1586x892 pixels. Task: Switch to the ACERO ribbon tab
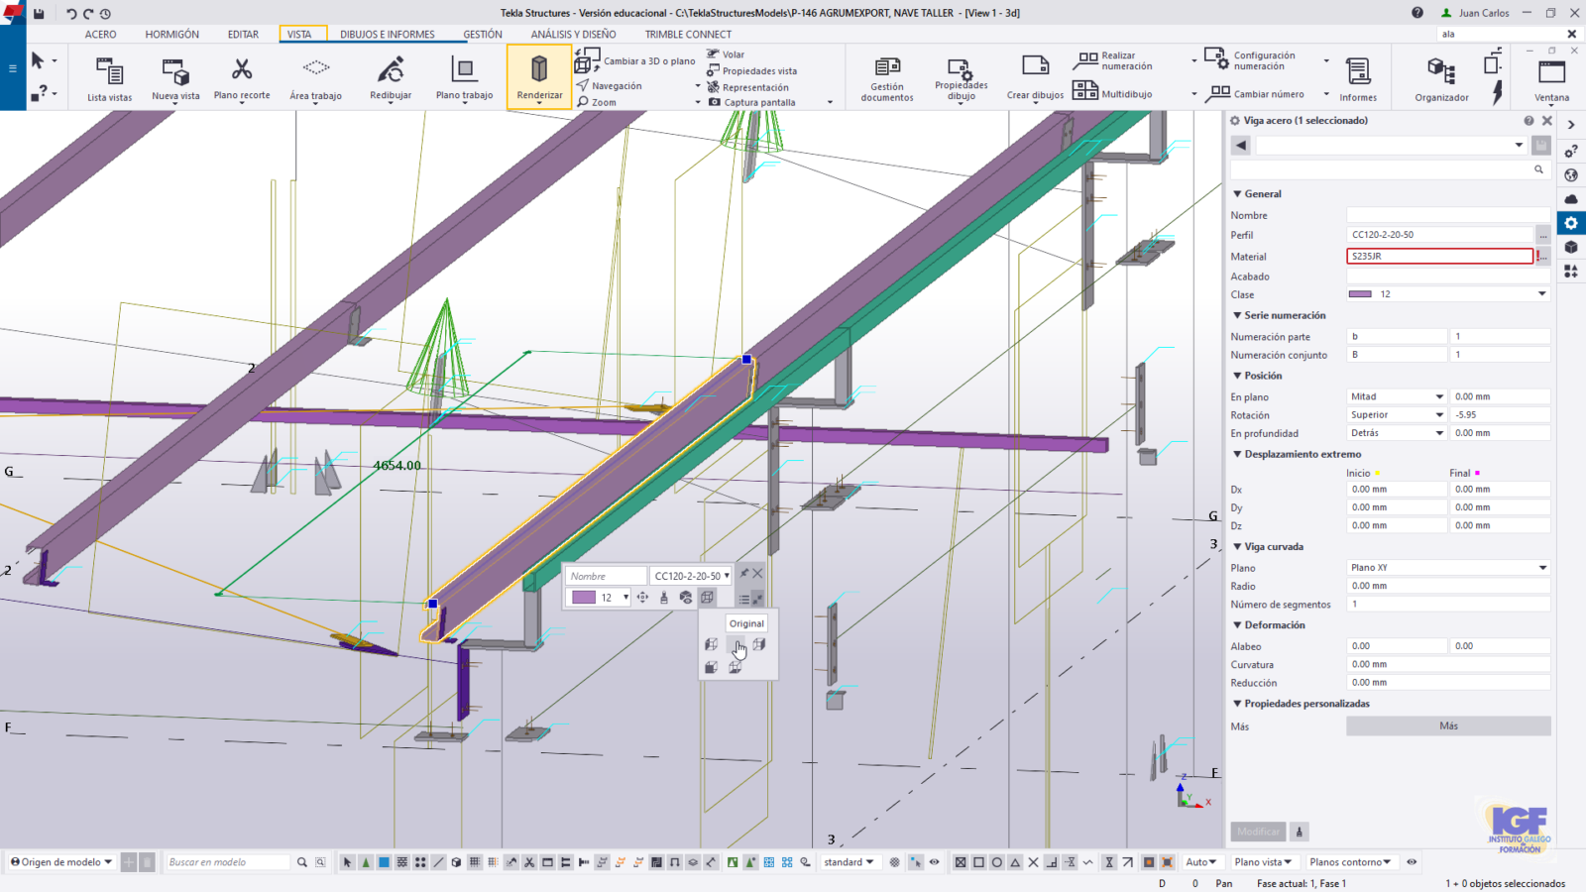100,34
